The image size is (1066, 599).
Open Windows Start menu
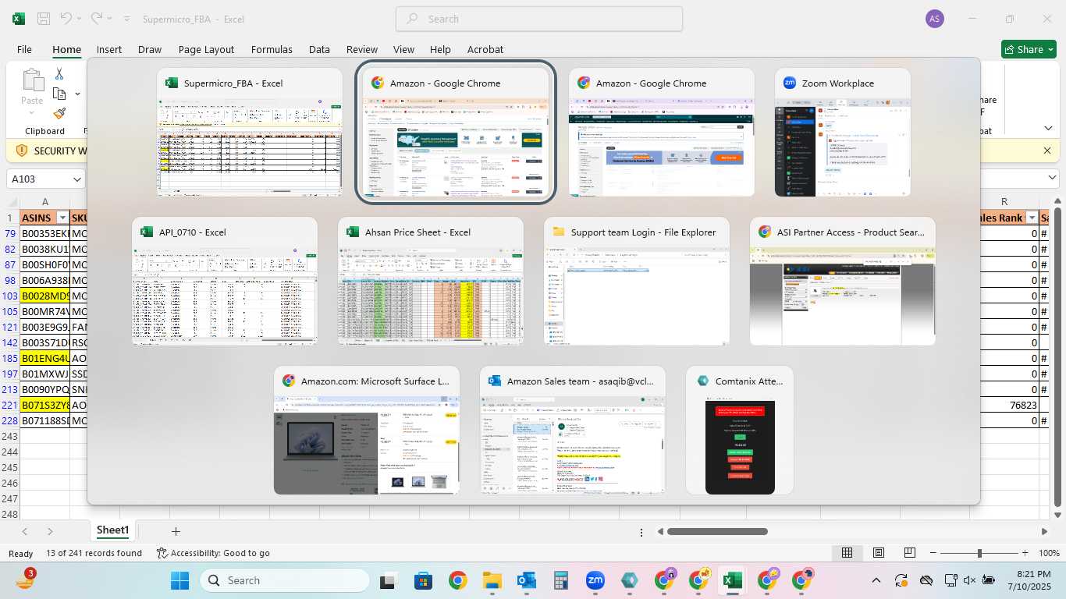[179, 580]
